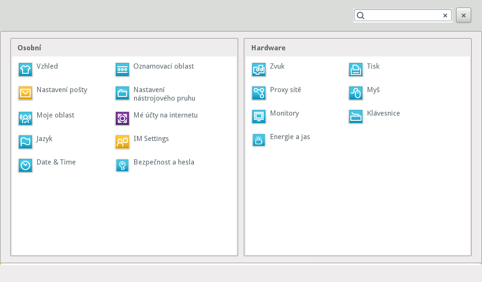
Task: Open Energie a jas power icon
Action: [259, 140]
